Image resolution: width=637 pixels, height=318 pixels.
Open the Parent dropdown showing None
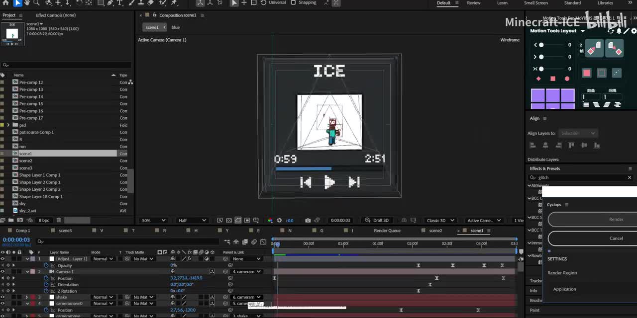point(247,259)
